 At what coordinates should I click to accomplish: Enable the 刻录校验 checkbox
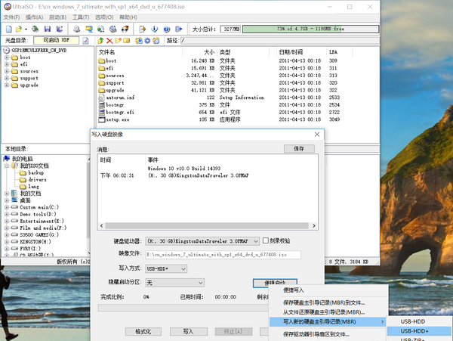(266, 240)
